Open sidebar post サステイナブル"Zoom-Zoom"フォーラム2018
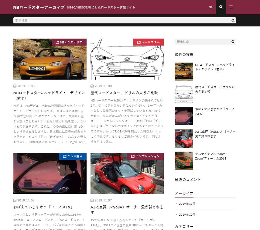 coord(210,156)
